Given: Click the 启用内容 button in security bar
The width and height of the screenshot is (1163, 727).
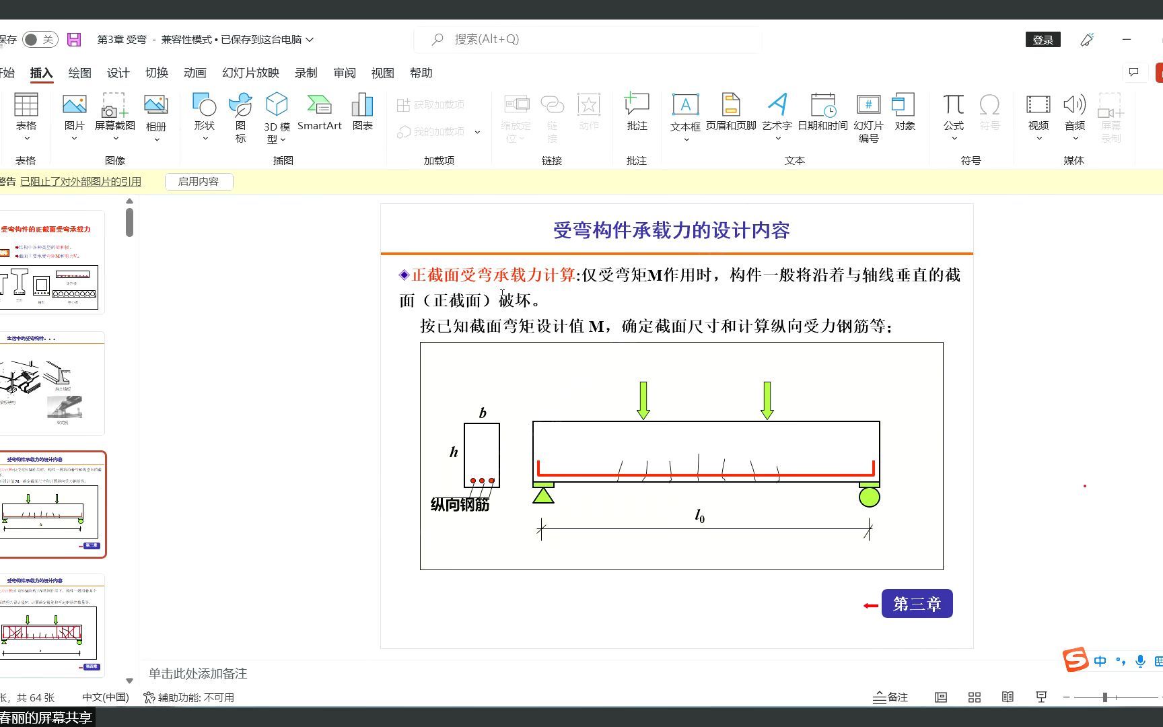Looking at the screenshot, I should [x=199, y=181].
